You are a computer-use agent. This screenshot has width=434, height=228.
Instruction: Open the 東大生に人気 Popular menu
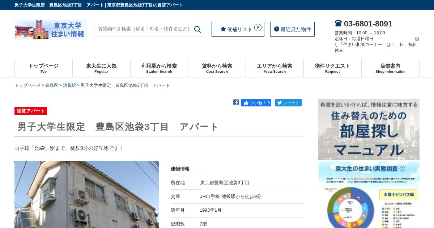[x=101, y=68]
